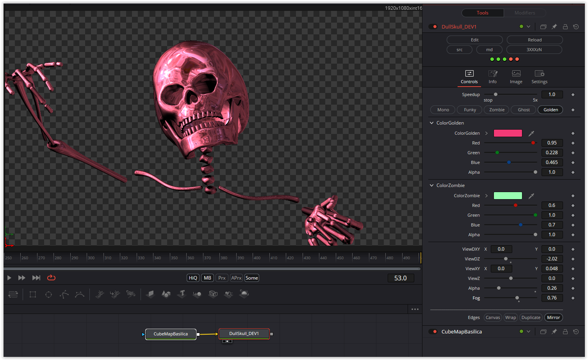
Task: Collapse the ColorZombie section
Action: [x=431, y=185]
